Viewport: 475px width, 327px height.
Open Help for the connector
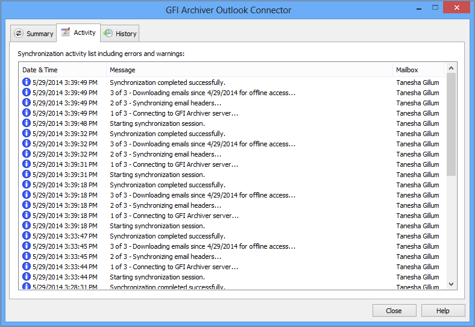[x=443, y=311]
